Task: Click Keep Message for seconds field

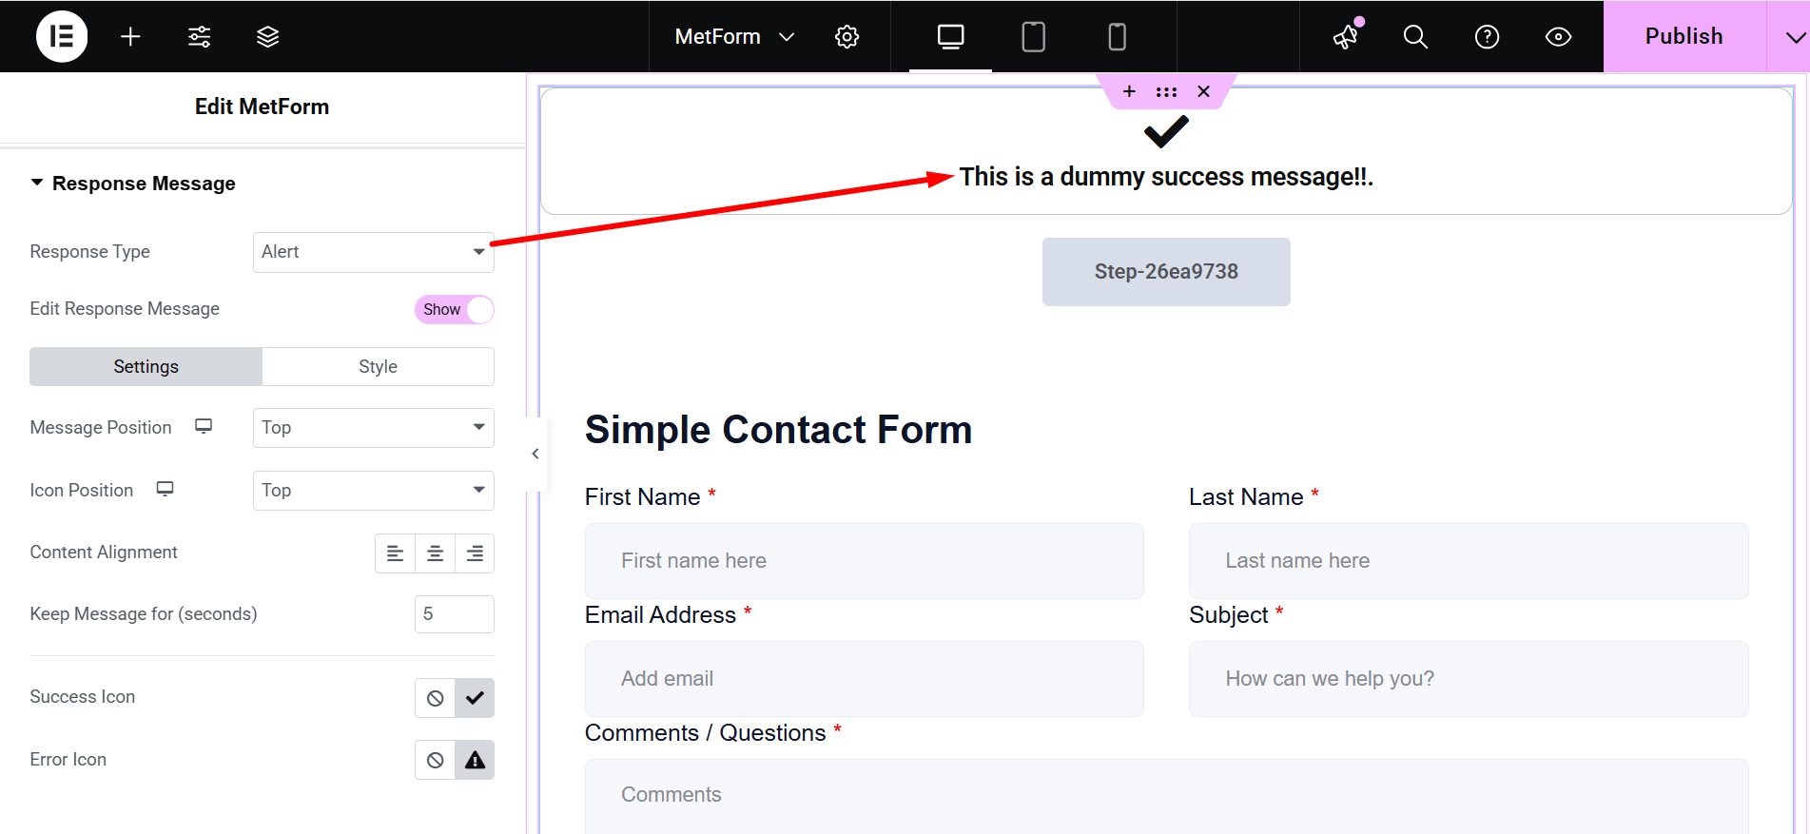Action: (x=454, y=614)
